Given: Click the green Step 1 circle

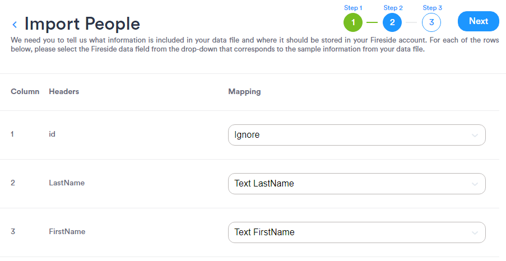Looking at the screenshot, I should click(353, 22).
